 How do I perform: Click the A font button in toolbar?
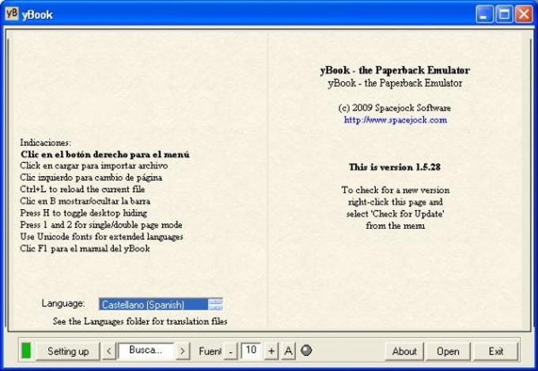[289, 351]
